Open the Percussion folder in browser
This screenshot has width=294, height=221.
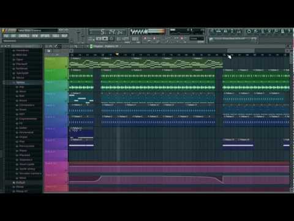click(26, 146)
